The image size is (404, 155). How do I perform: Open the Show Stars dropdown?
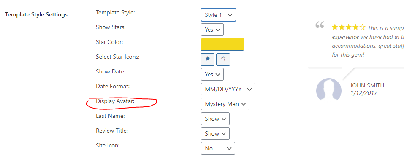tap(212, 30)
